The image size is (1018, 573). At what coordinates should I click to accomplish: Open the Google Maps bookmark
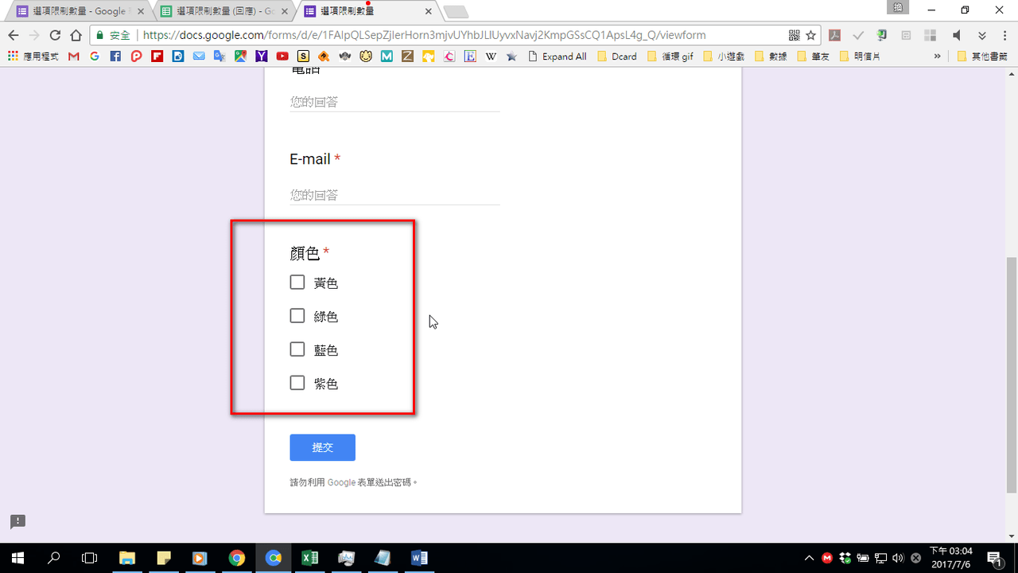[x=240, y=57]
